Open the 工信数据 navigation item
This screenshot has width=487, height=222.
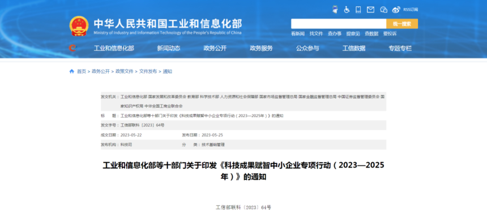pyautogui.click(x=354, y=49)
